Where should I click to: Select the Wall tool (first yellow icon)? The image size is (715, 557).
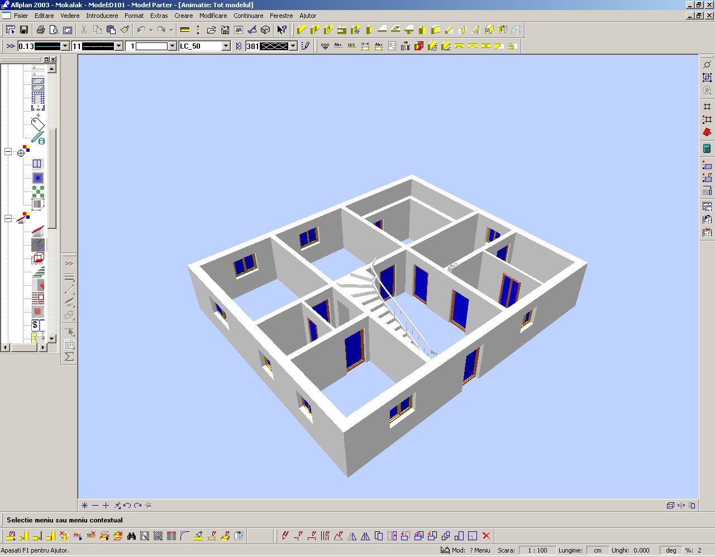[x=302, y=30]
